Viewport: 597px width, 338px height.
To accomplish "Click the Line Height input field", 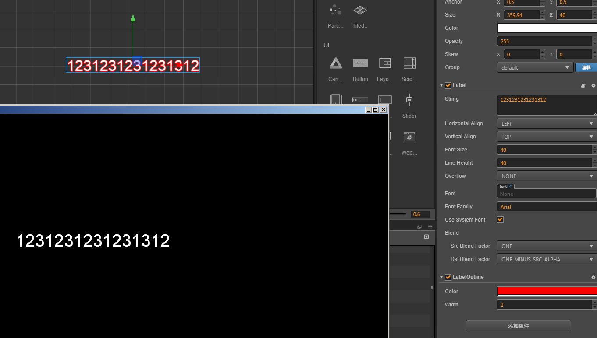I will [544, 163].
